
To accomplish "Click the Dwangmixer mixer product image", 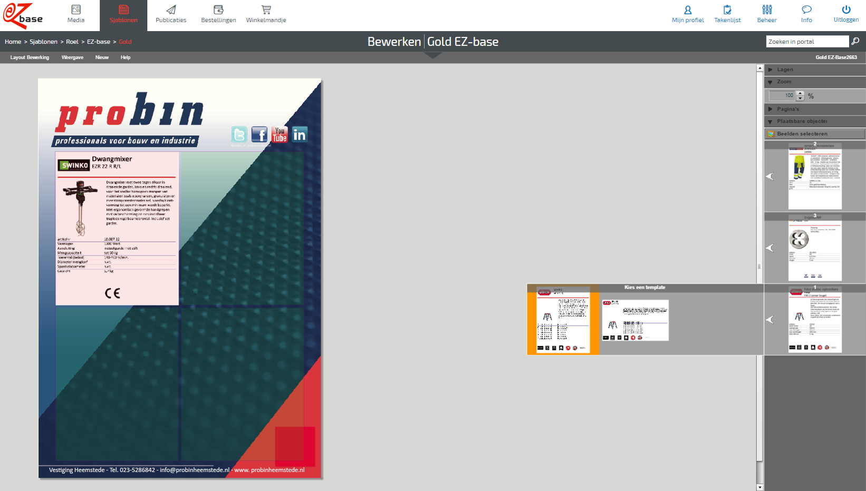I will click(x=80, y=208).
